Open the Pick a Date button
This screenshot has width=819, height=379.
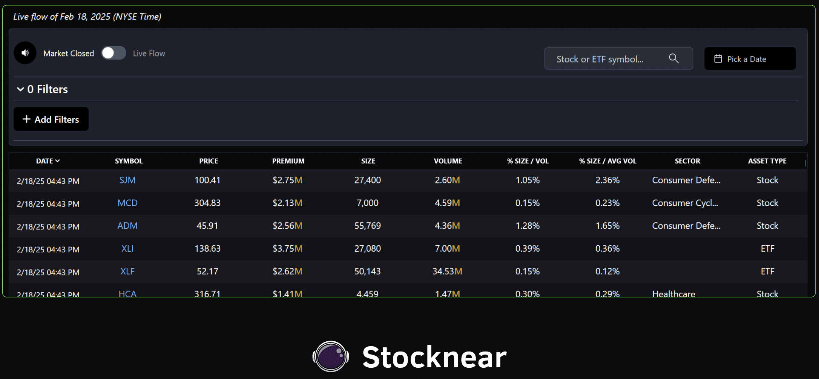(750, 58)
